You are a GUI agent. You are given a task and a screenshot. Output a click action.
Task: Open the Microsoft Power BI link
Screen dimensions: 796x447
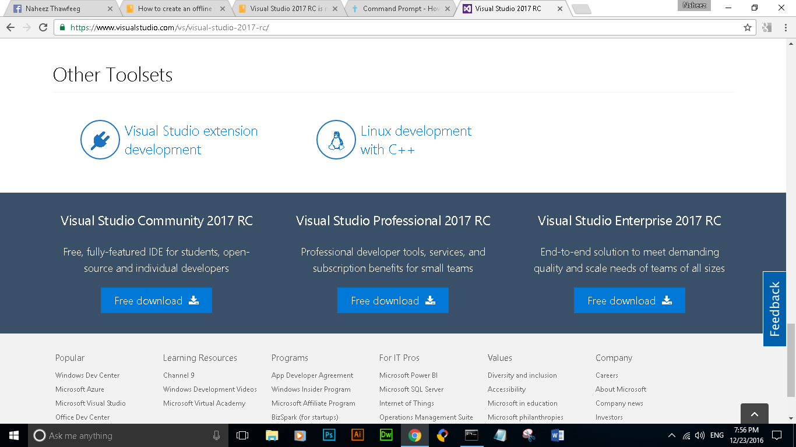408,375
